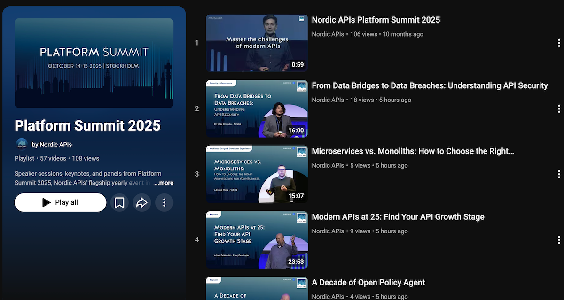
Task: Open title 'From Data Bridges to Data Breaches'
Action: pos(430,85)
